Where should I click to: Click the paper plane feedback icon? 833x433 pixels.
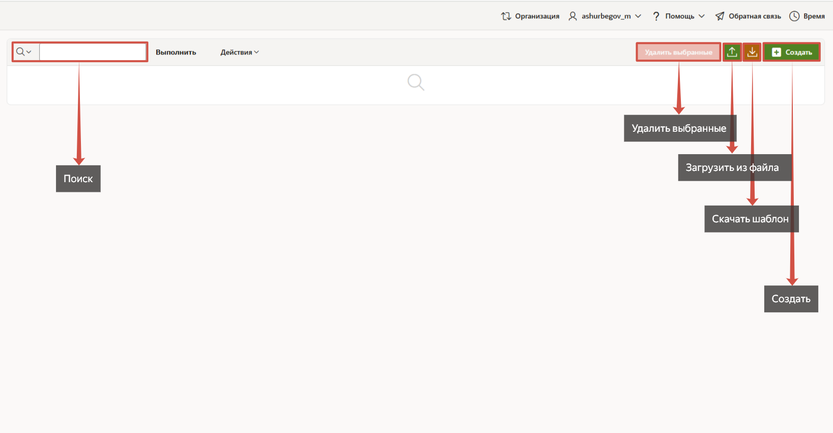(720, 16)
